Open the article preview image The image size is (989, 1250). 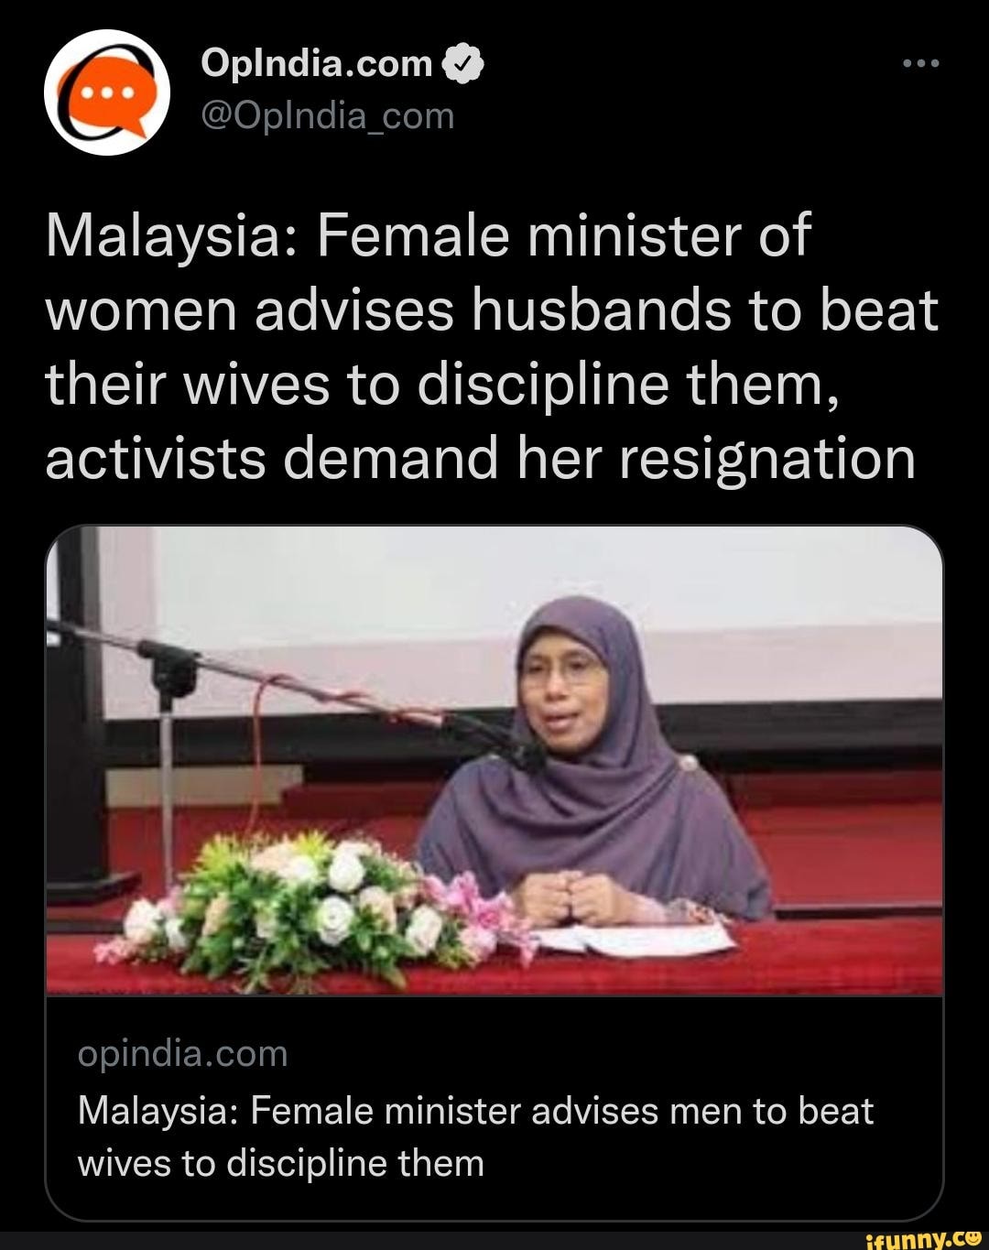point(494,760)
